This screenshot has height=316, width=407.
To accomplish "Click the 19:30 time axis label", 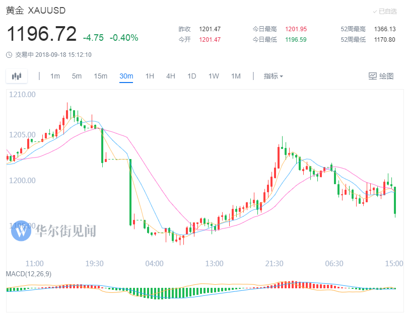I will [95, 263].
